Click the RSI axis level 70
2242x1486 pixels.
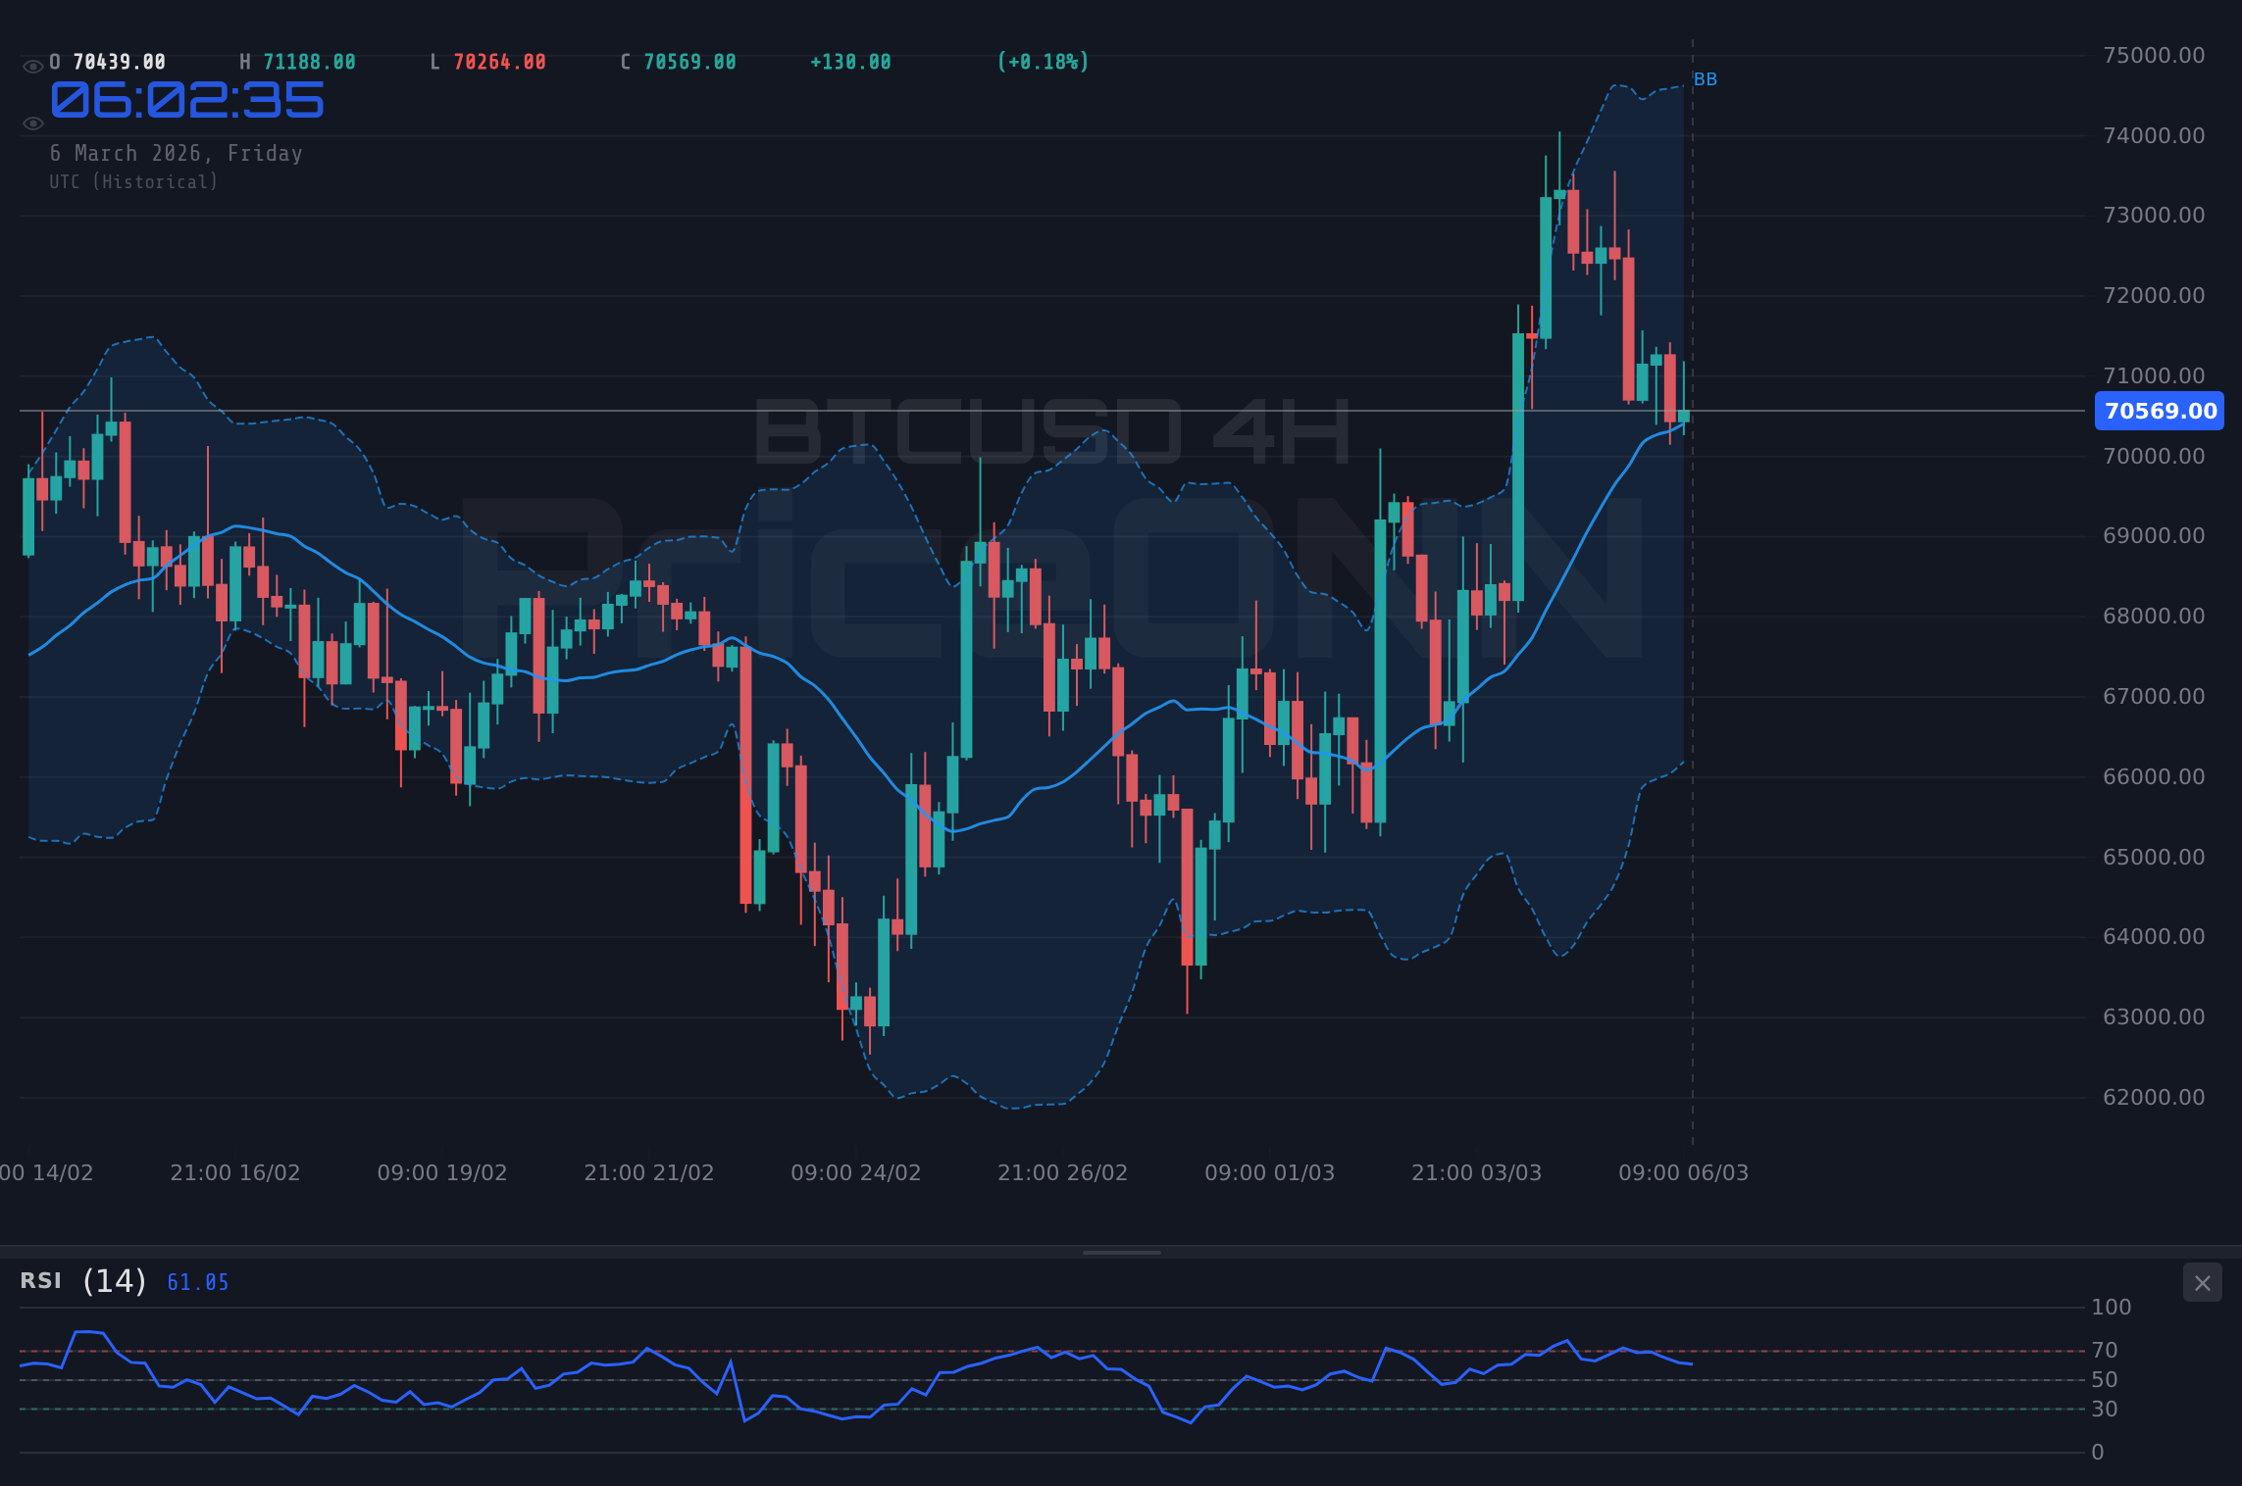point(2105,1350)
